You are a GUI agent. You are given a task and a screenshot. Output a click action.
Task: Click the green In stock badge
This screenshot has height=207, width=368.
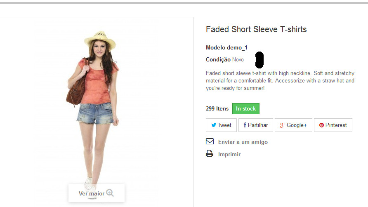click(246, 109)
